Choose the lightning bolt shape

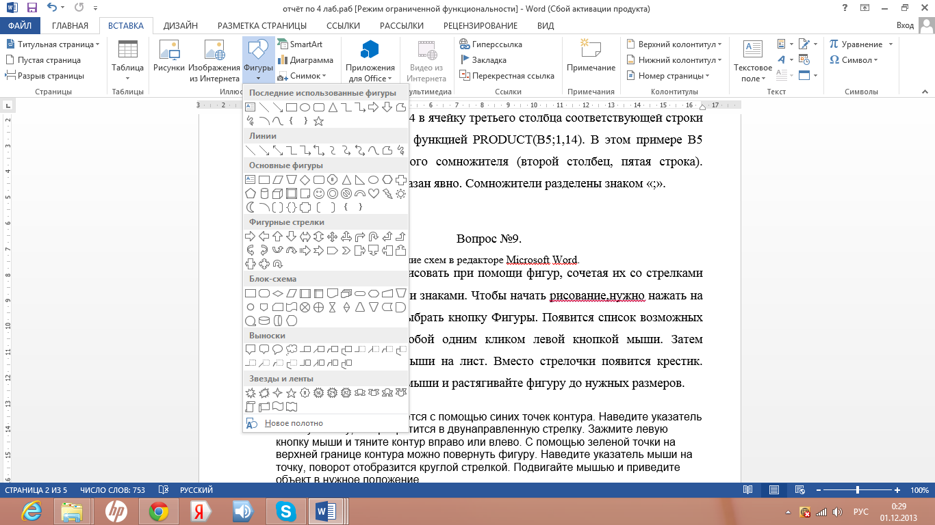pyautogui.click(x=387, y=193)
